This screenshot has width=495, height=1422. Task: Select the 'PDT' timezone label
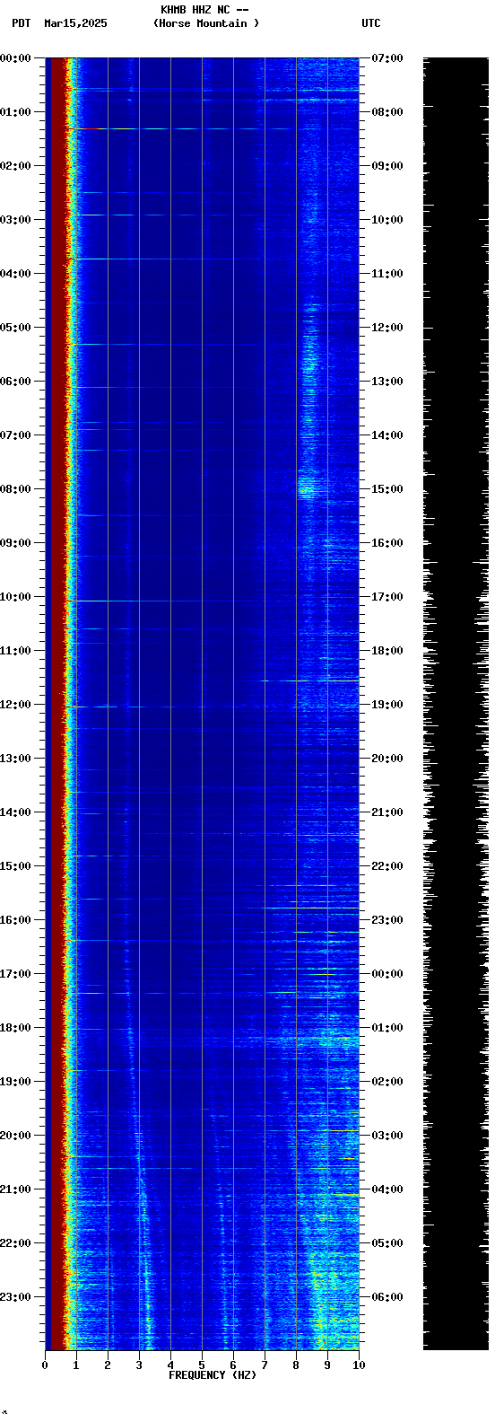[21, 23]
